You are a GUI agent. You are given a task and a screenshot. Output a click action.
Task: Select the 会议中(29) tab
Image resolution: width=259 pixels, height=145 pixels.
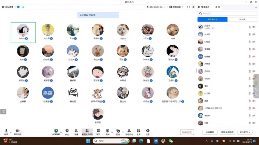pyautogui.click(x=212, y=19)
